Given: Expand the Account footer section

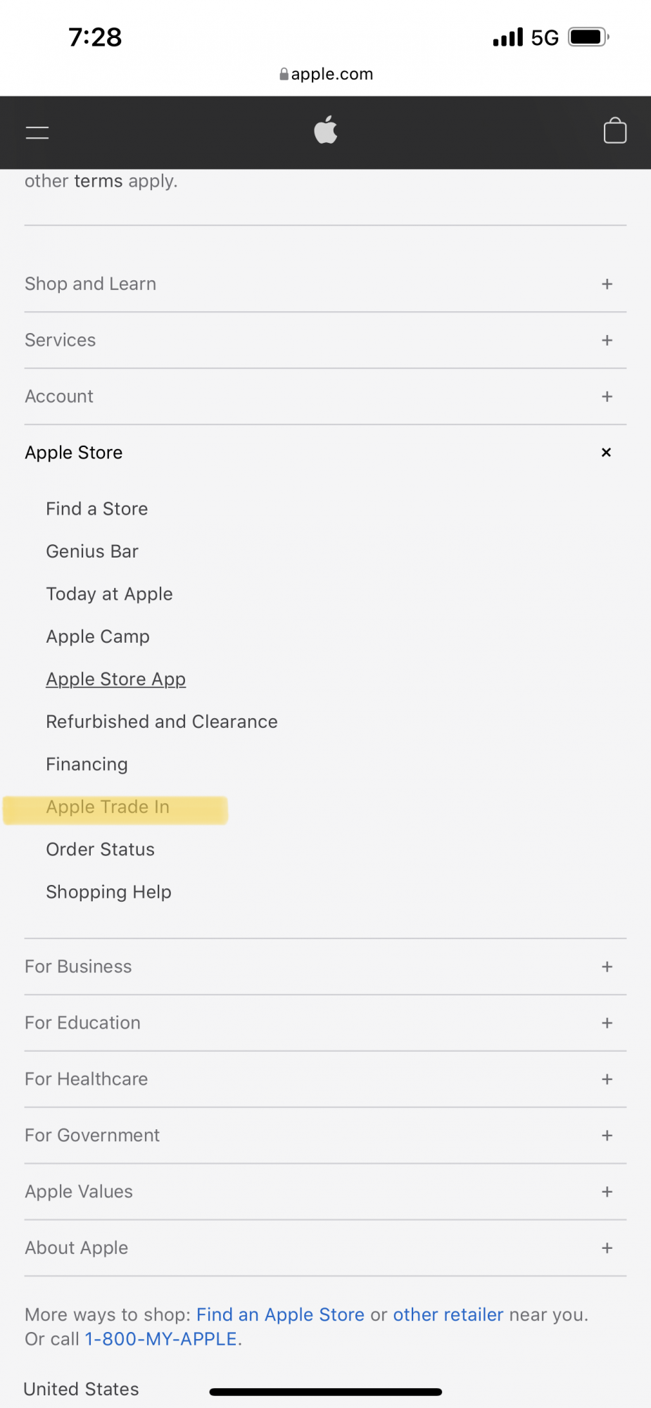Looking at the screenshot, I should click(x=607, y=396).
